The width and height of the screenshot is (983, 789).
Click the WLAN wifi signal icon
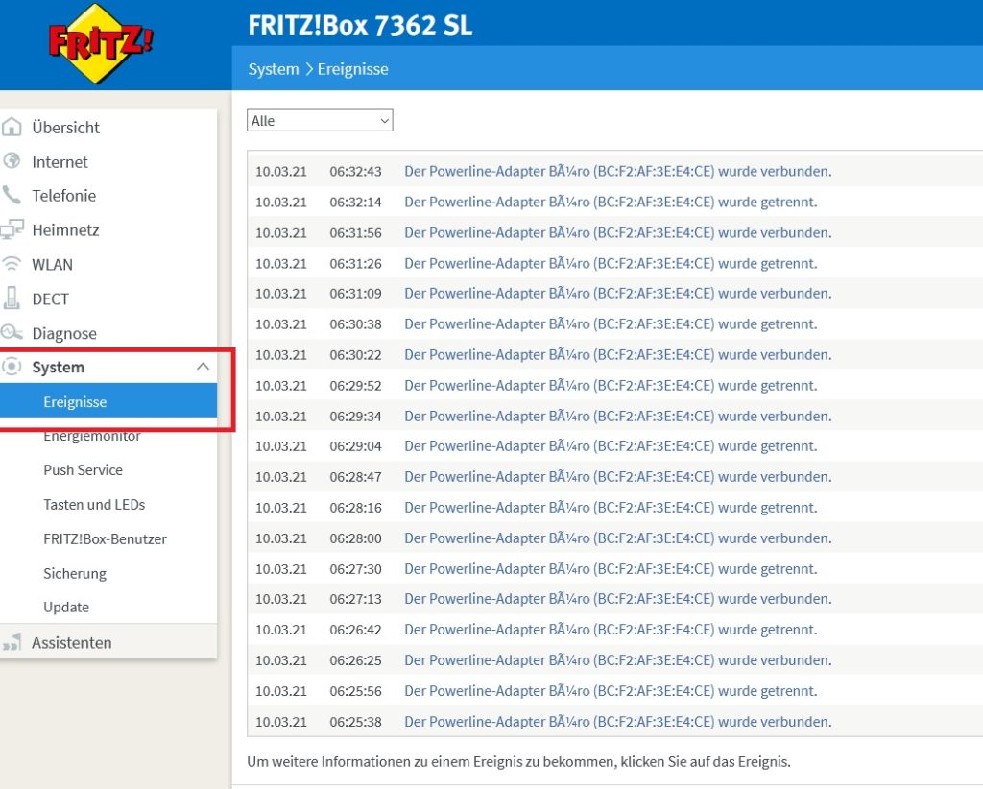12,264
